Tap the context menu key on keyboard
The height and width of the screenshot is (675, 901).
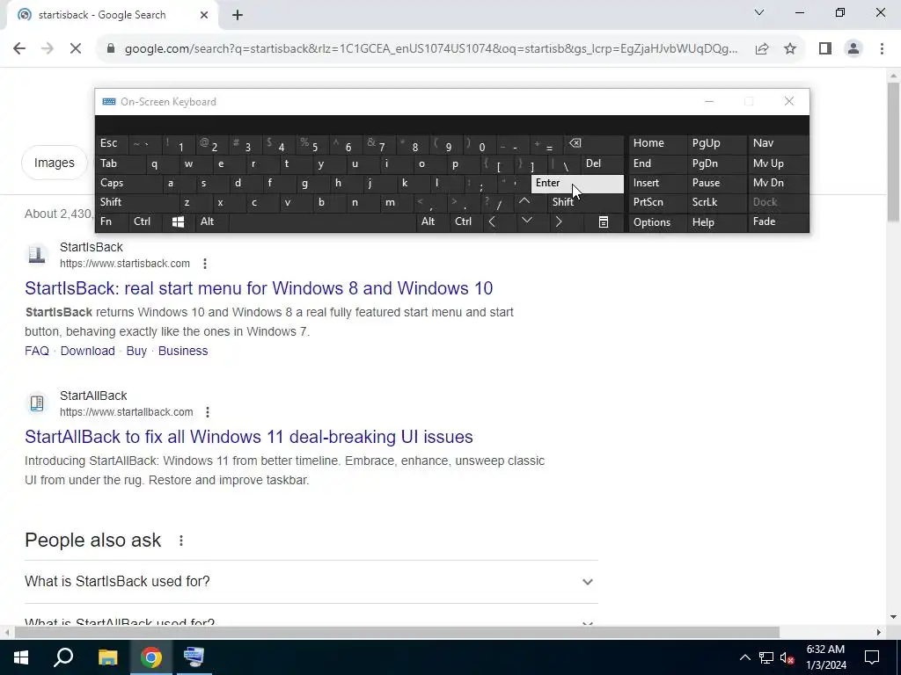coord(604,221)
